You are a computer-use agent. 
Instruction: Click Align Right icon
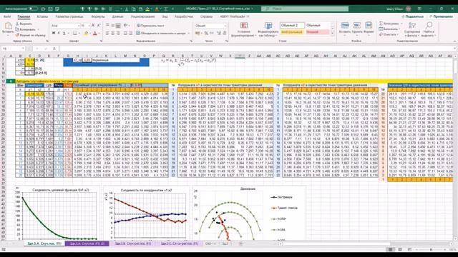coord(118,34)
